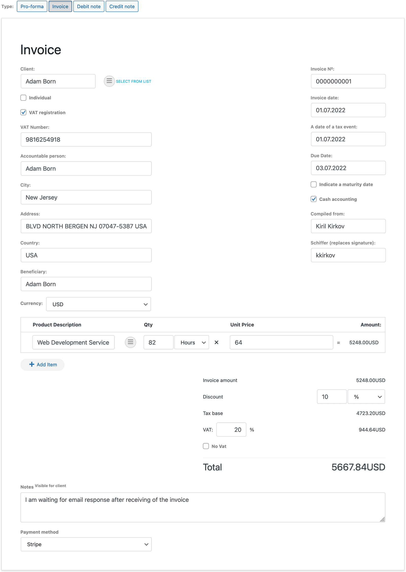The width and height of the screenshot is (406, 572).
Task: Click the equals sign before the line amount
Action: pyautogui.click(x=339, y=342)
